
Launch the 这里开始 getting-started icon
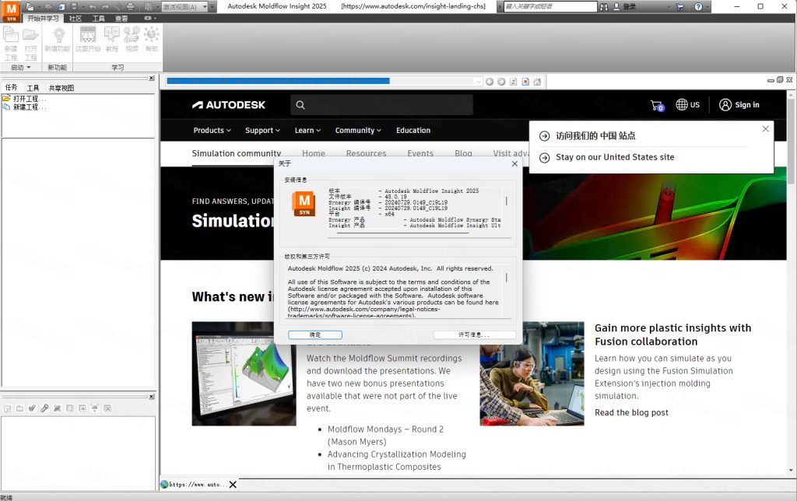coord(87,37)
